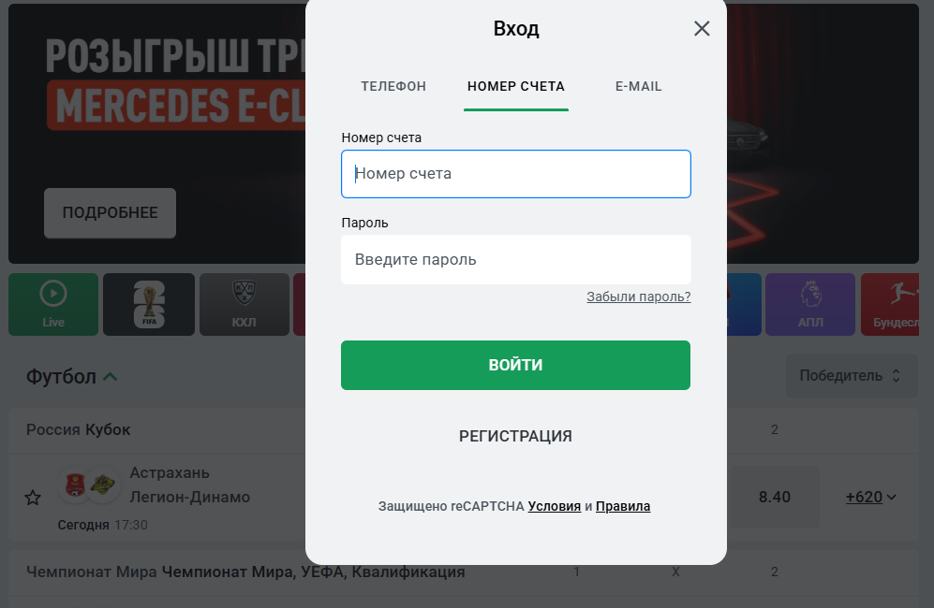This screenshot has height=608, width=934.
Task: Switch to the E-mail tab
Action: point(638,86)
